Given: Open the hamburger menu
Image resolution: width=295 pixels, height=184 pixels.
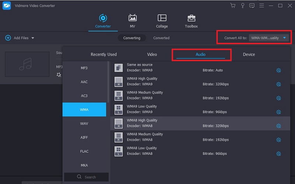Looking at the screenshot, I should (261, 6).
